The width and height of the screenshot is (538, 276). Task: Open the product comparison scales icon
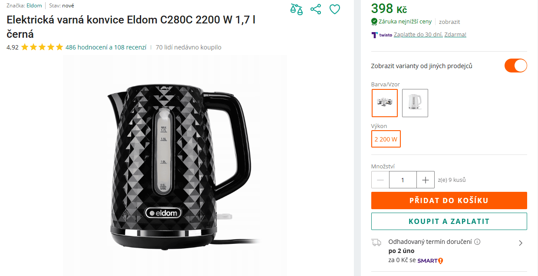click(x=297, y=9)
